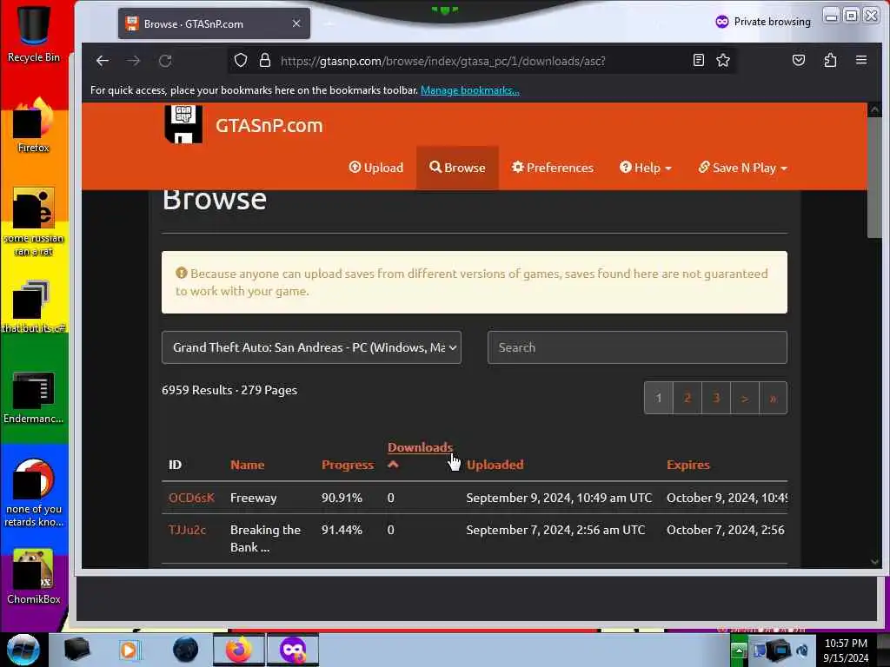Select the Browse · GTASnP.com tab

(x=214, y=23)
